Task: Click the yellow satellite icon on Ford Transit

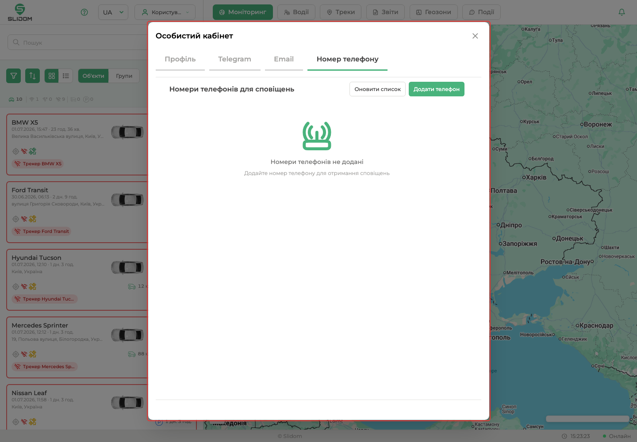Action: pos(33,219)
